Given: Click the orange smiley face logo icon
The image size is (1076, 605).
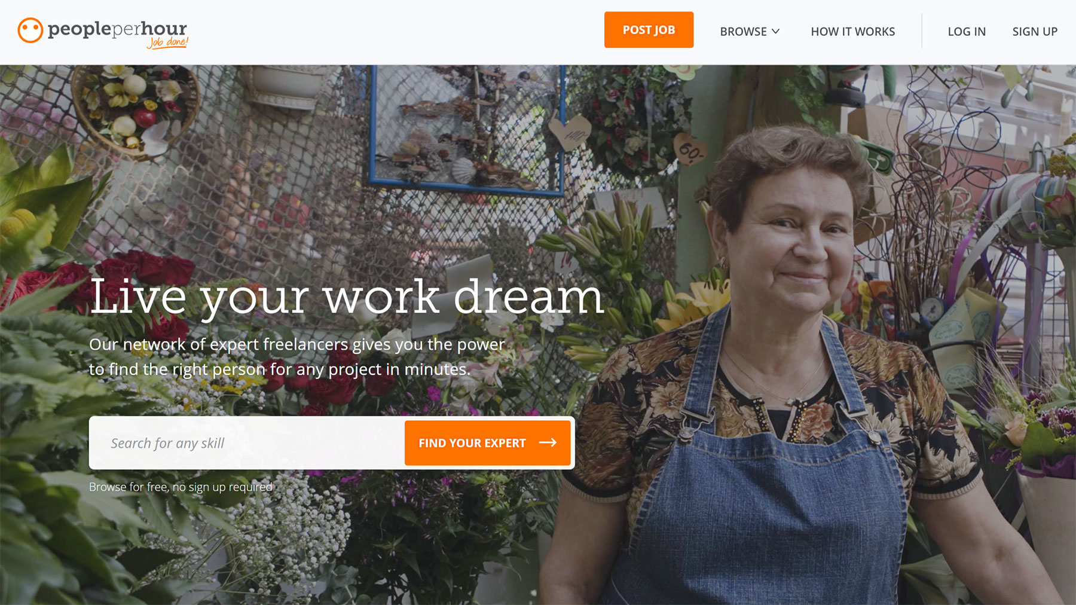Looking at the screenshot, I should pyautogui.click(x=30, y=30).
